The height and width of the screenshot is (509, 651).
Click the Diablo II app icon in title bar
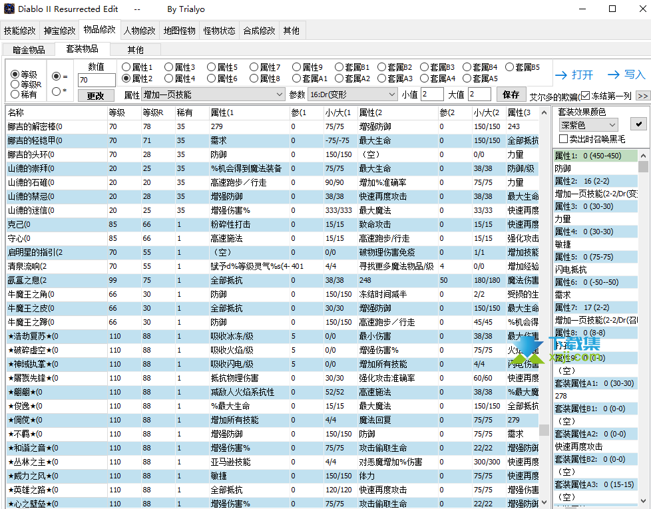(9, 9)
